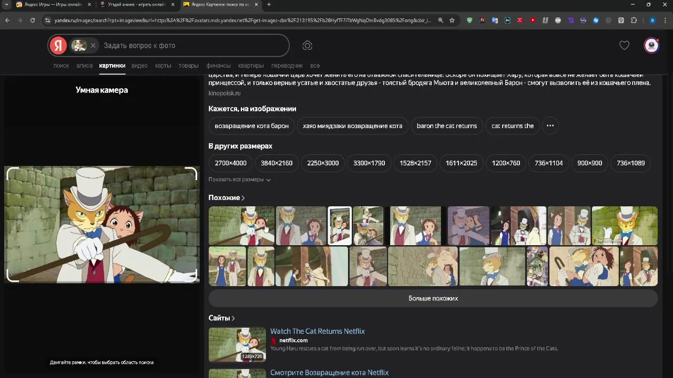
Task: Open the green shield extension icon
Action: point(470,20)
